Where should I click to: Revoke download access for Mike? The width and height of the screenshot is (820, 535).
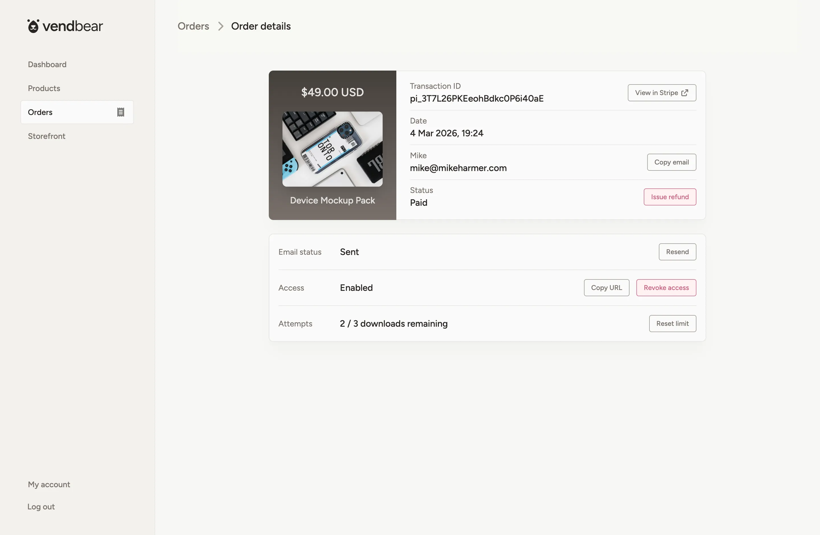(666, 287)
